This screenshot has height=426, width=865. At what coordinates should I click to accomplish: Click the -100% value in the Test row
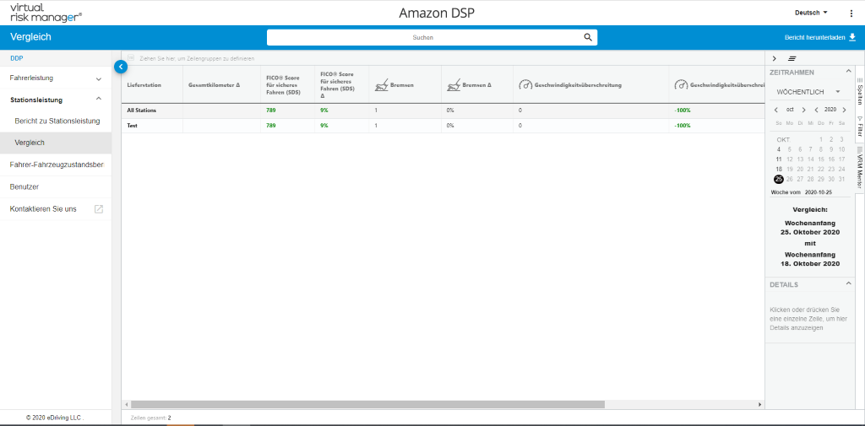683,125
